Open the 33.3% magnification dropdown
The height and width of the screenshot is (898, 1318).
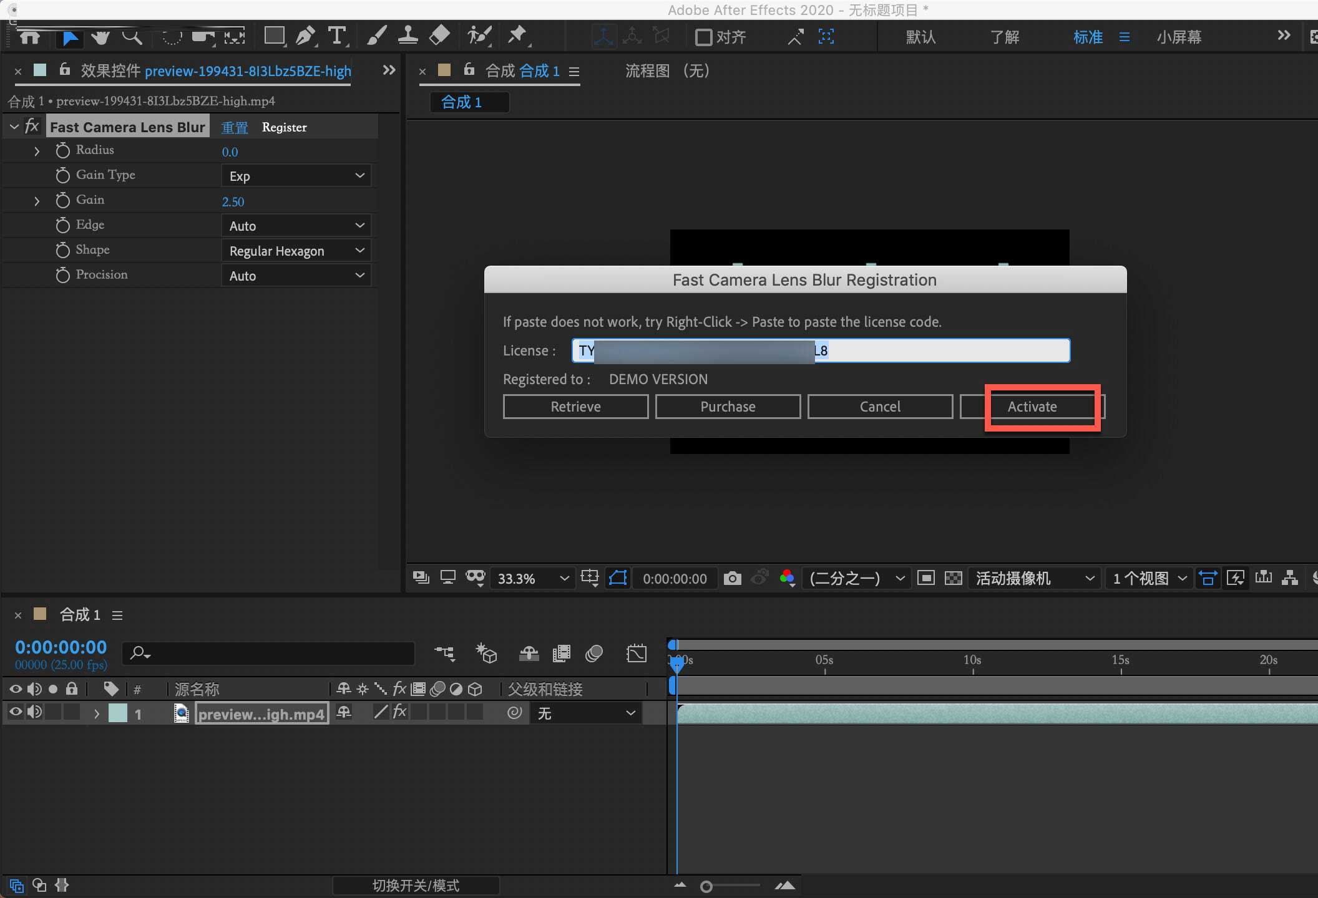[x=532, y=579]
